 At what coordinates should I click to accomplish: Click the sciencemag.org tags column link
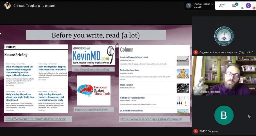[x=155, y=119]
